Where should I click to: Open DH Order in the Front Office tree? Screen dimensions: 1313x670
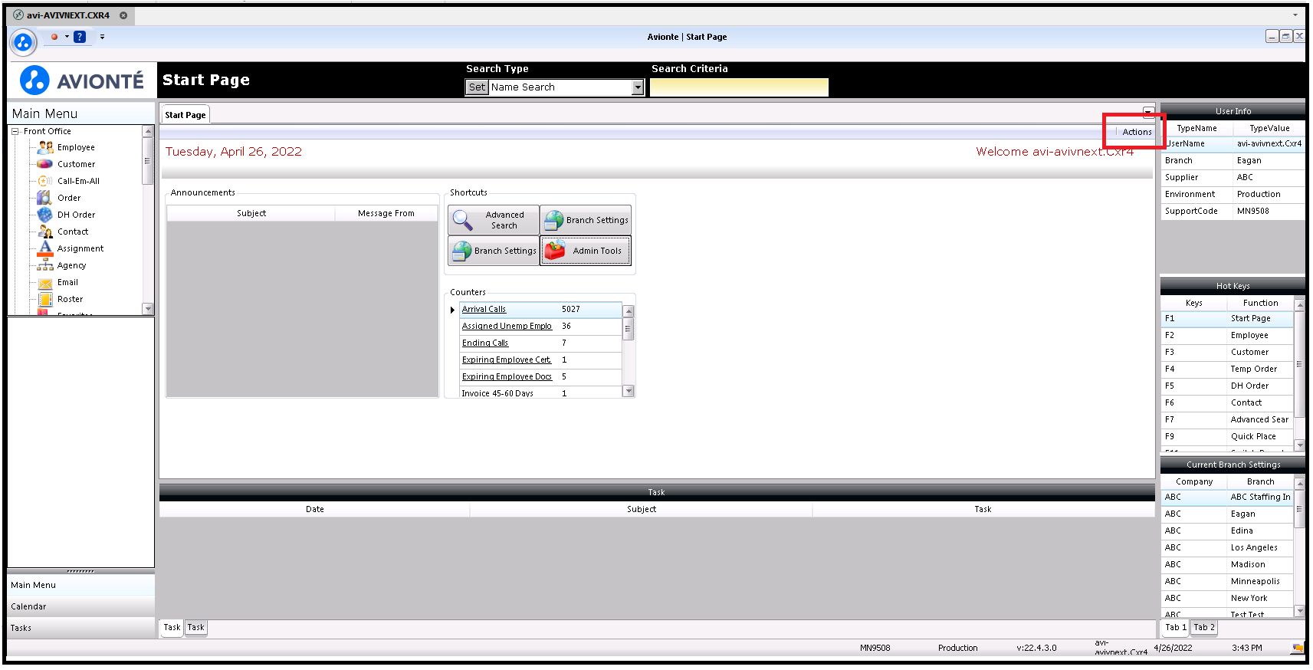click(77, 215)
